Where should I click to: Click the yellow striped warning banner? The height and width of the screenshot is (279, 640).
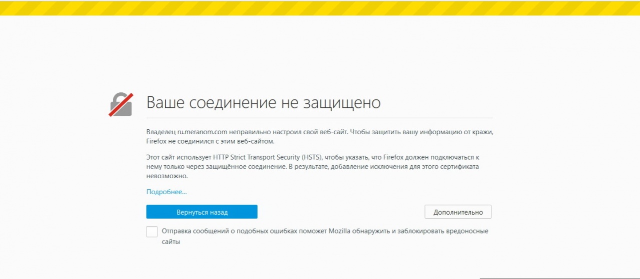320,7
